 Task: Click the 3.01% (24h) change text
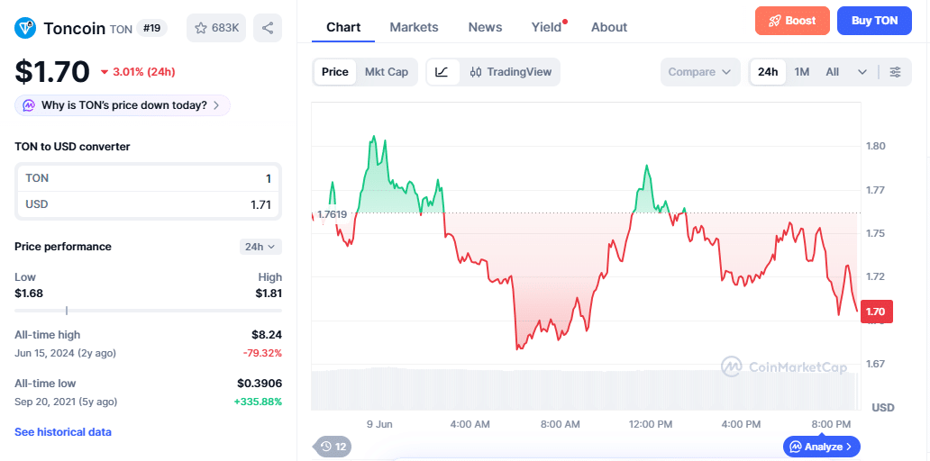143,72
